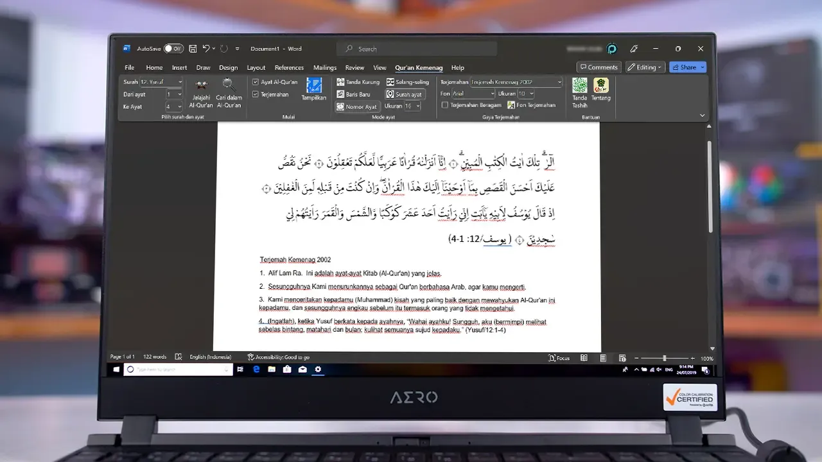Switch to the Home tab
The height and width of the screenshot is (462, 822).
[x=154, y=67]
